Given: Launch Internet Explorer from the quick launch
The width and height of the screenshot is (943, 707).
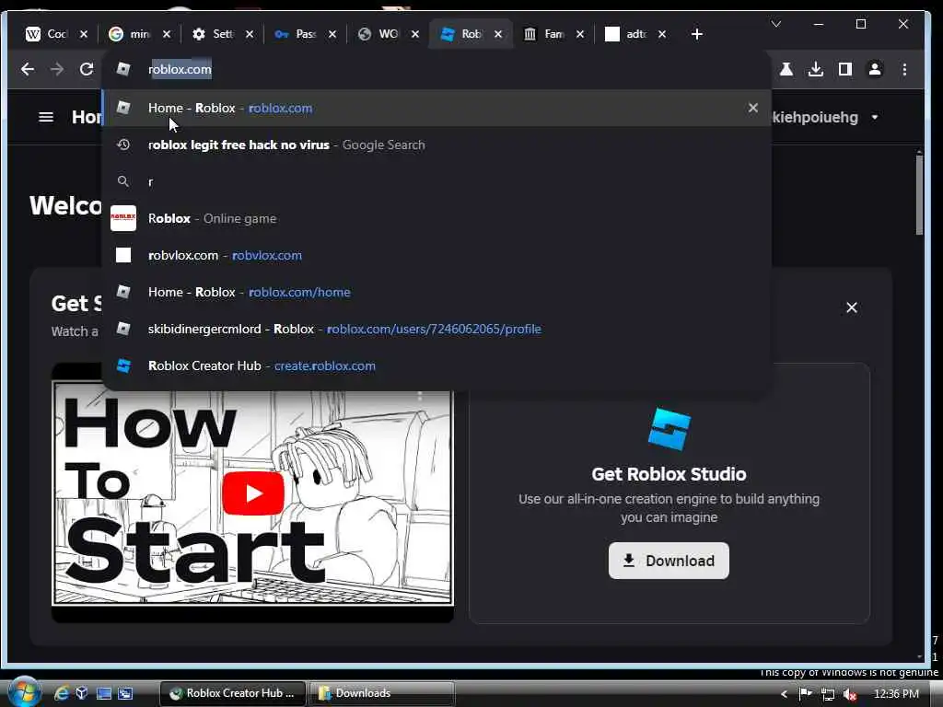Looking at the screenshot, I should click(62, 693).
